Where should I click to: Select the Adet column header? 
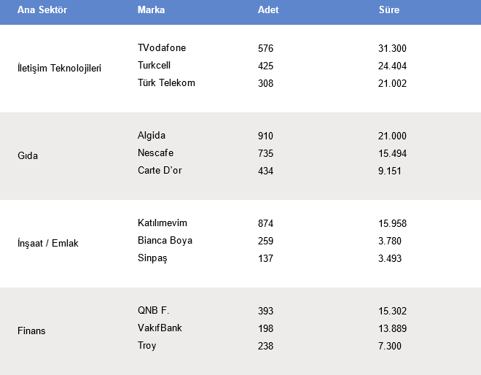pos(268,10)
